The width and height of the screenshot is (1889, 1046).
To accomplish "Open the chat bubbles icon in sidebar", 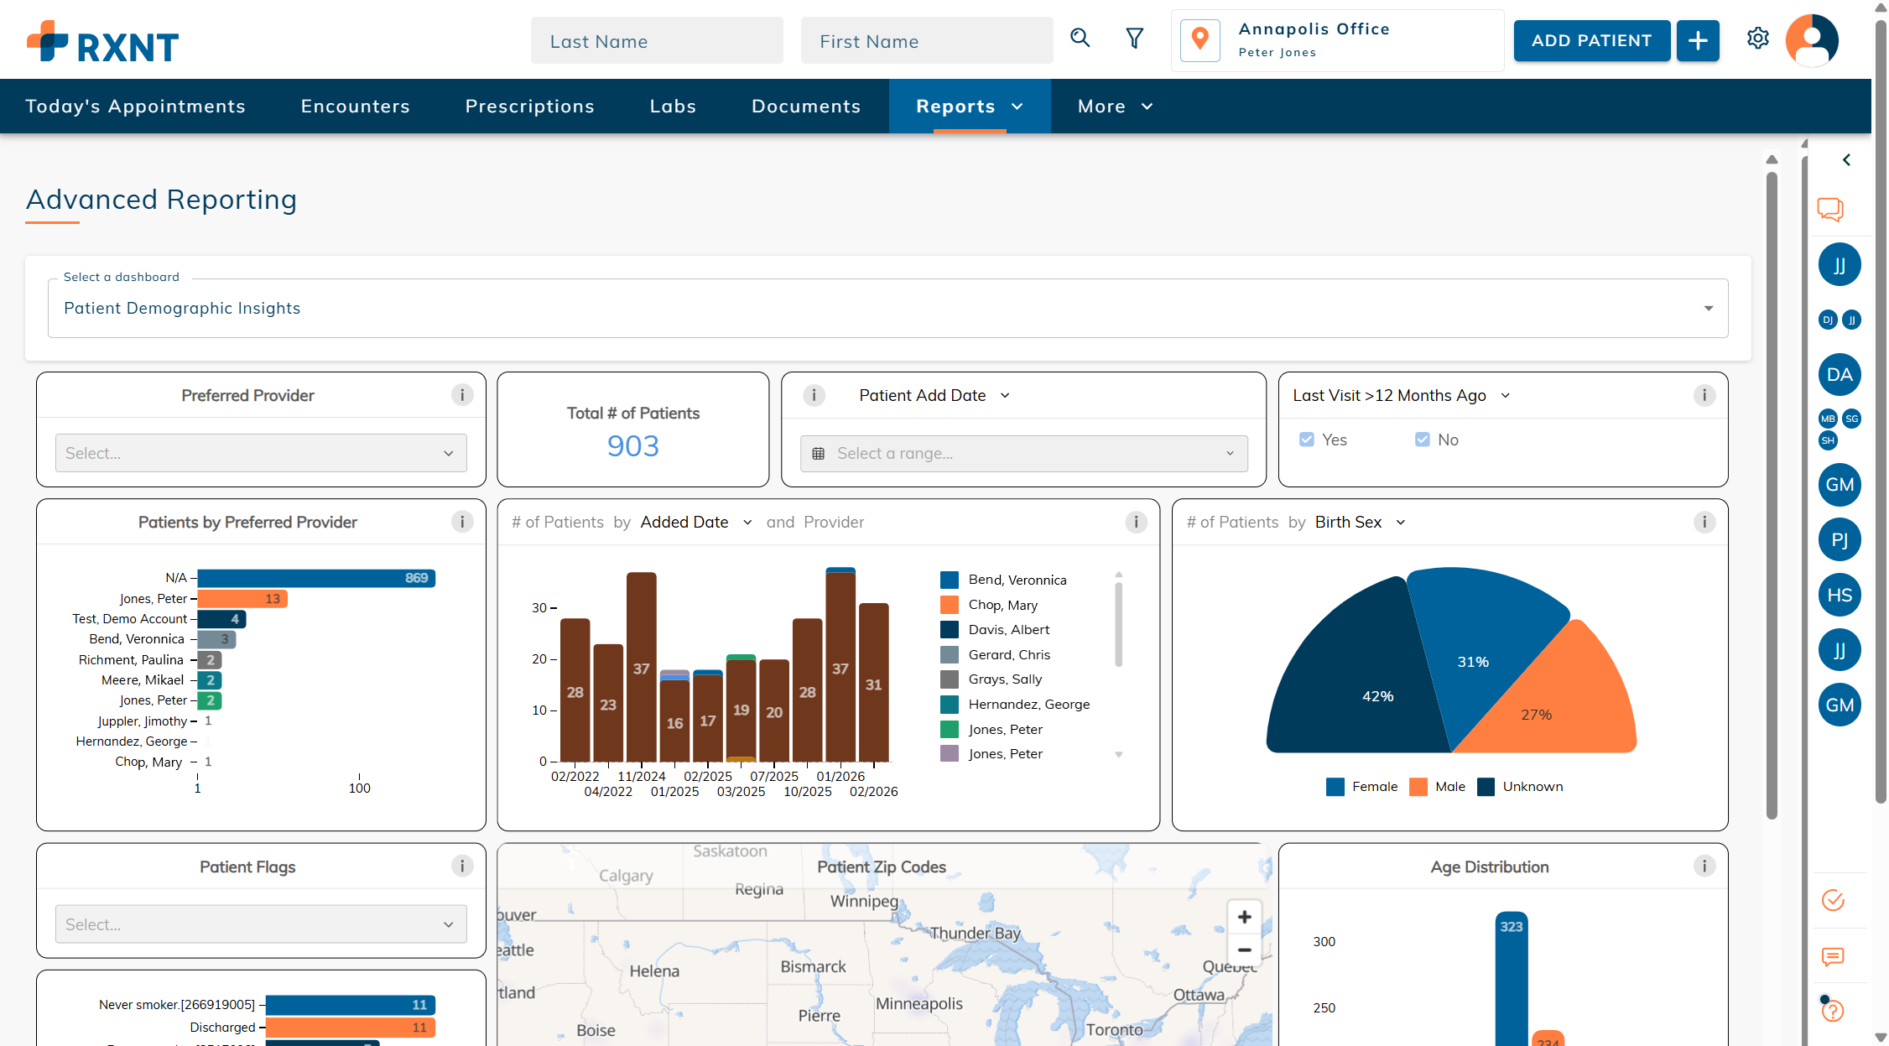I will click(x=1829, y=209).
